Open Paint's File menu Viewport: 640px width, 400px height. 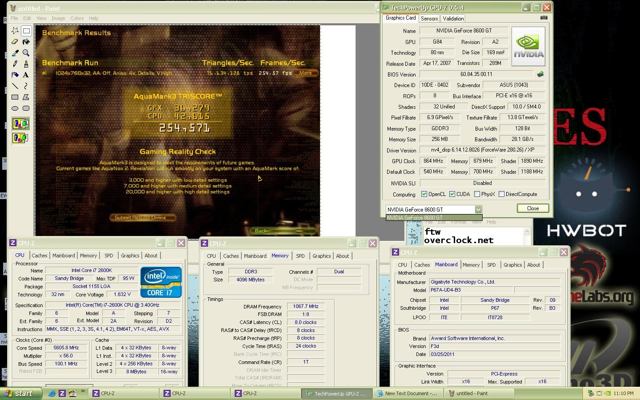[14, 18]
